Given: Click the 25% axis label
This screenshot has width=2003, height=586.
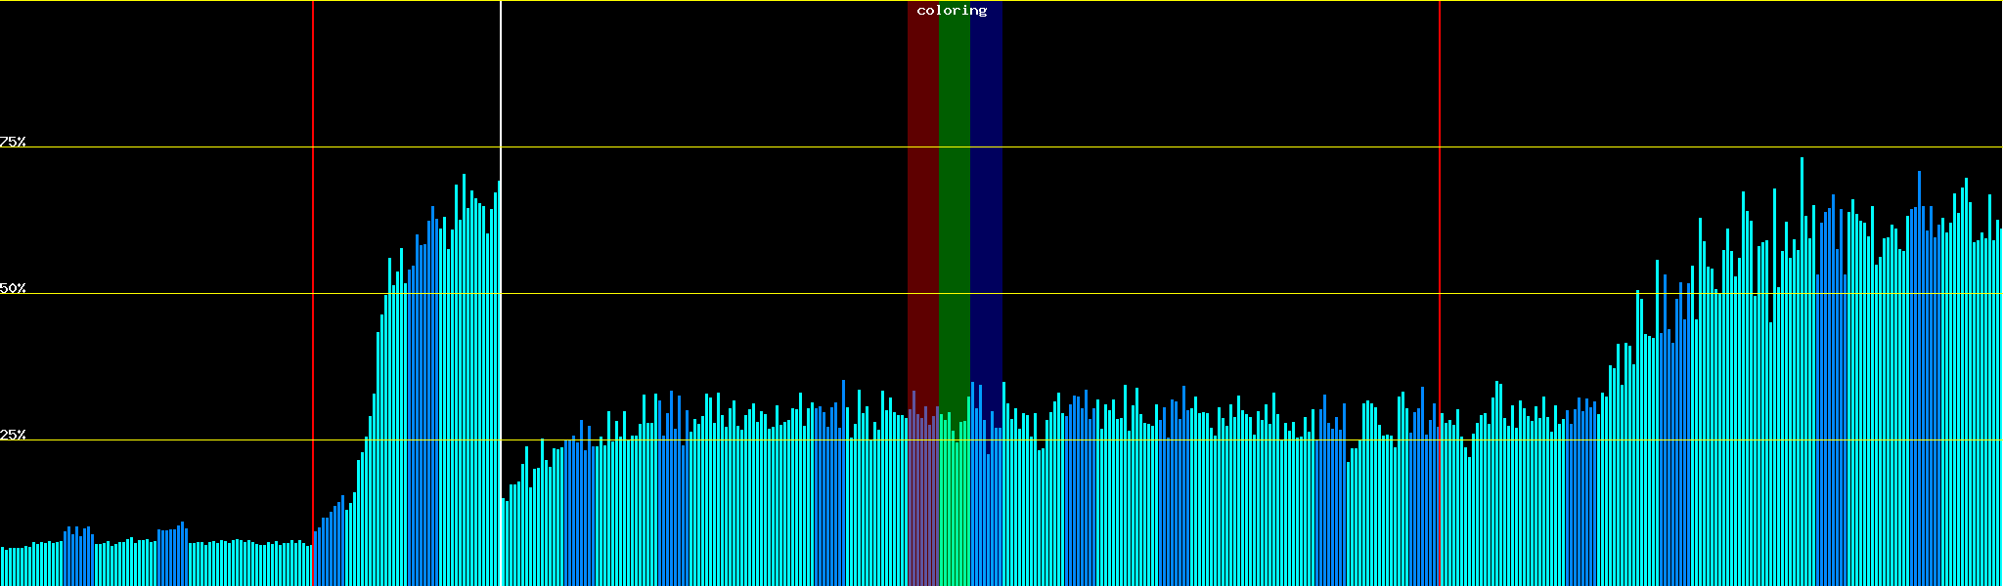Looking at the screenshot, I should coord(13,435).
